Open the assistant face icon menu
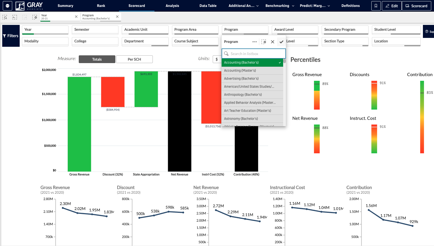This screenshot has width=434, height=246. pos(7,6)
